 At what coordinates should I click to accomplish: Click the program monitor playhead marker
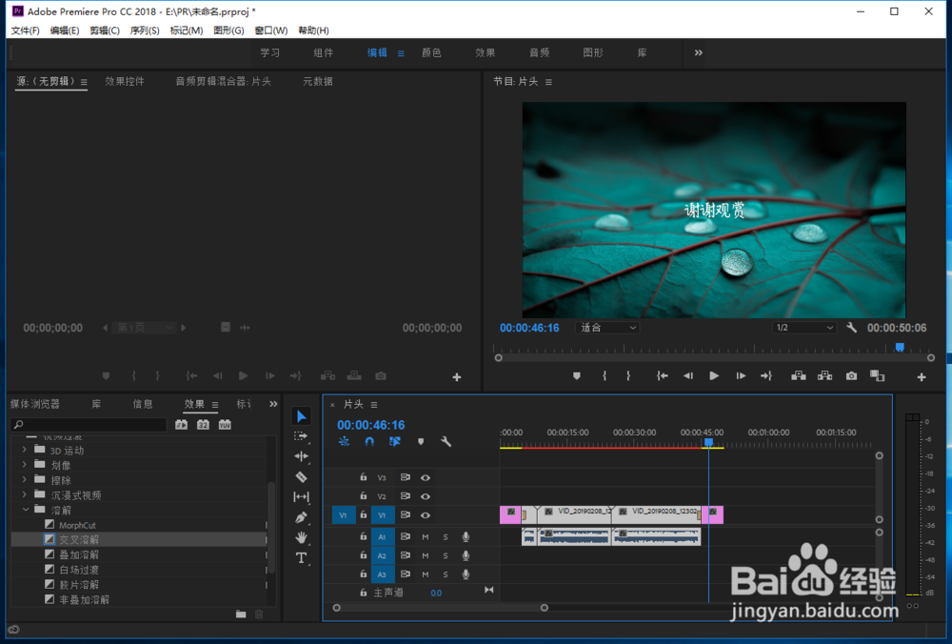pyautogui.click(x=900, y=347)
